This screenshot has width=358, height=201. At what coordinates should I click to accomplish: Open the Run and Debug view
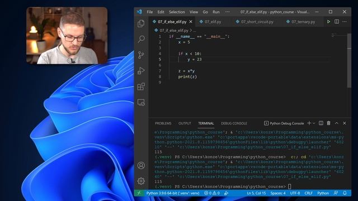coord(141,71)
